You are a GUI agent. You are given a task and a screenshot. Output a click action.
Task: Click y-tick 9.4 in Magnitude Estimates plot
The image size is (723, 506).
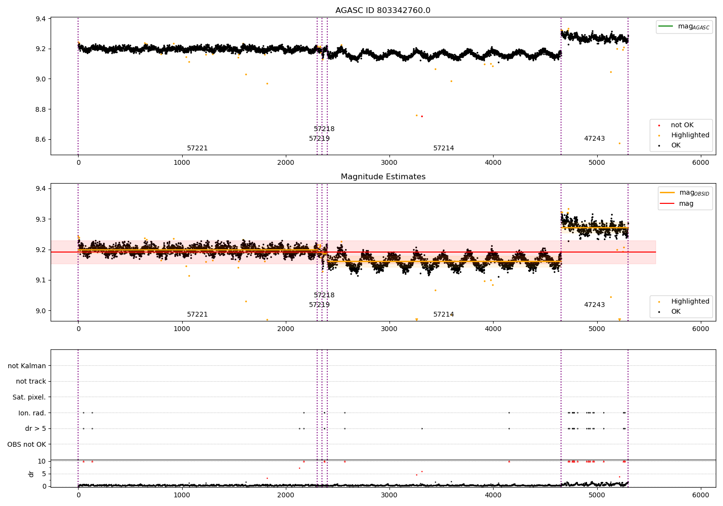coord(41,189)
